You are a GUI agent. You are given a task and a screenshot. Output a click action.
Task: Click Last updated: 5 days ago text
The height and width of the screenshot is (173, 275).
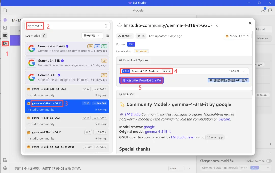coord(166,36)
